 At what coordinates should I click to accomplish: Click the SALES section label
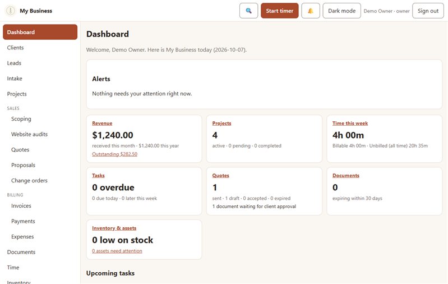[13, 108]
